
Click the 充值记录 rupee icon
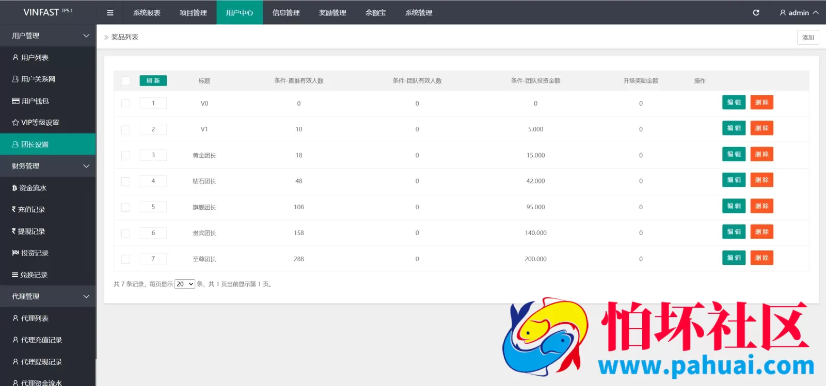pyautogui.click(x=14, y=209)
